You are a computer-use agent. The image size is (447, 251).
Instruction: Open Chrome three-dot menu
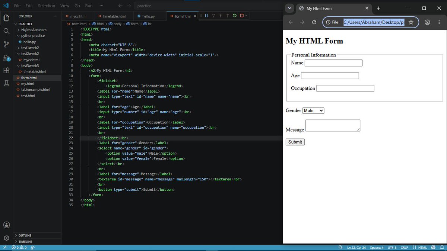click(x=439, y=22)
